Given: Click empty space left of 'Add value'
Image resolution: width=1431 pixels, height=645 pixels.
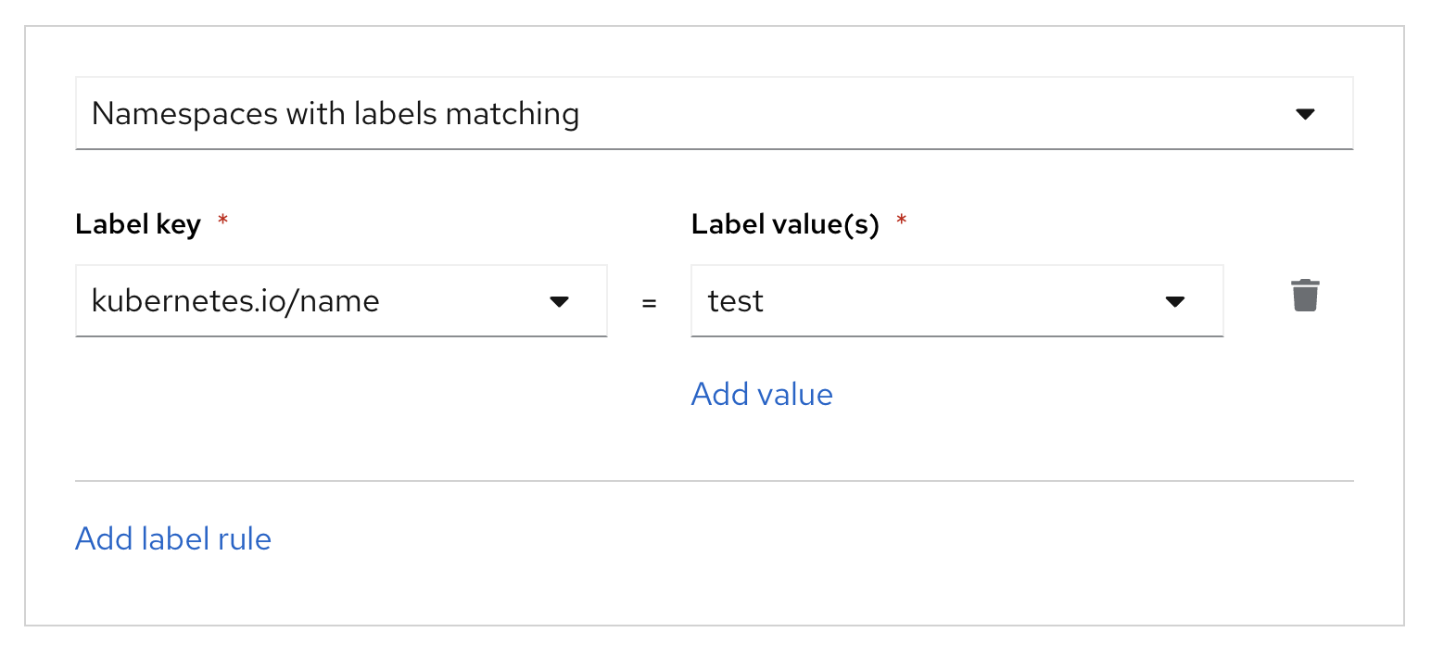Looking at the screenshot, I should (x=371, y=394).
